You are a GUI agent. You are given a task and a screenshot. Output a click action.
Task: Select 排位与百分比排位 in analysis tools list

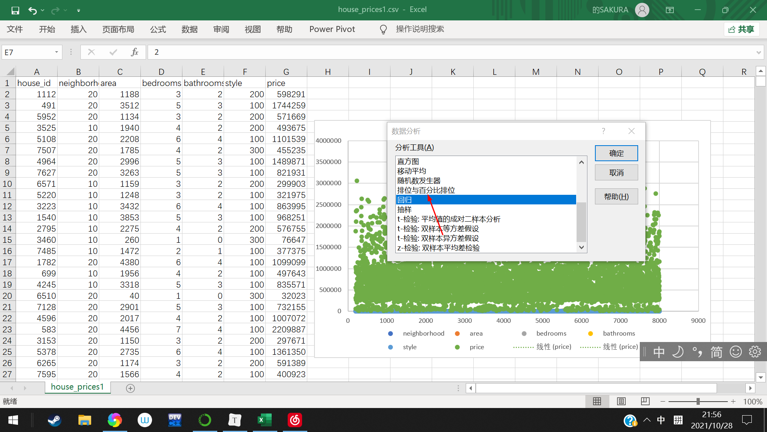(486, 190)
